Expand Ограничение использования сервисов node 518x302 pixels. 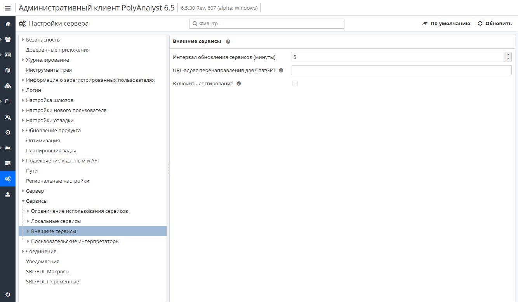tap(28, 211)
